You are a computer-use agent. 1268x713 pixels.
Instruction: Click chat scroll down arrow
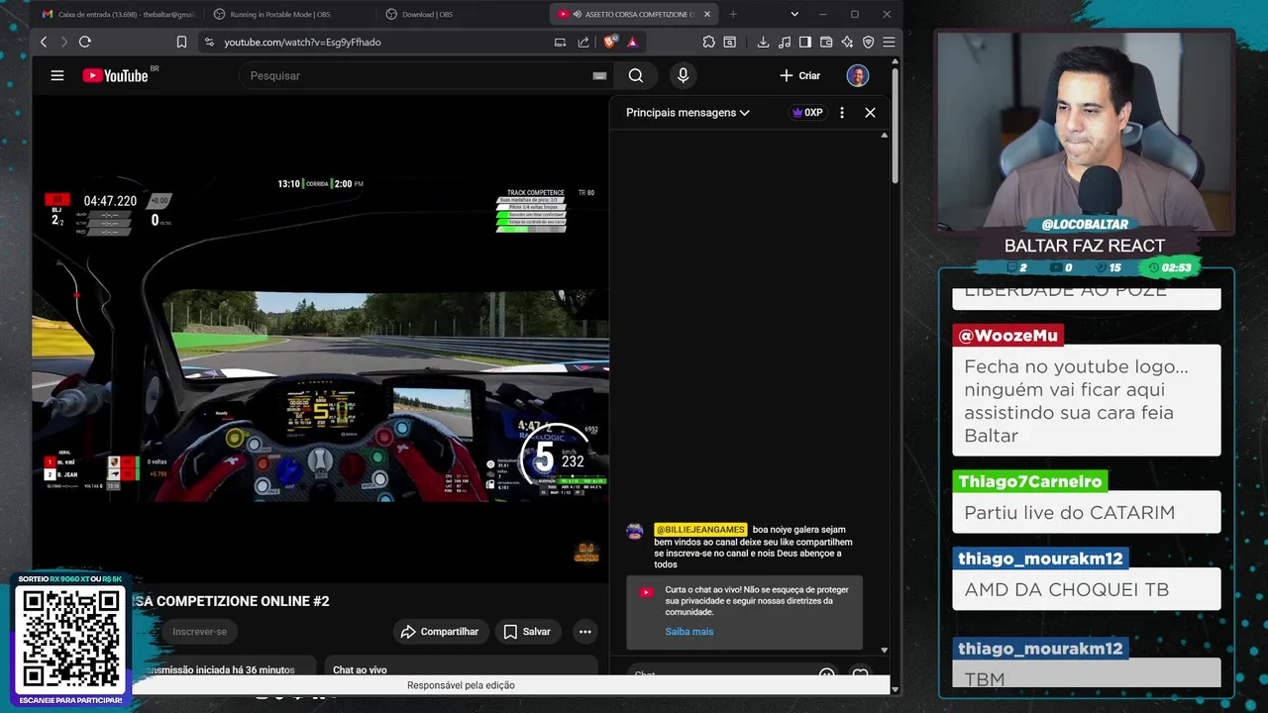point(885,651)
